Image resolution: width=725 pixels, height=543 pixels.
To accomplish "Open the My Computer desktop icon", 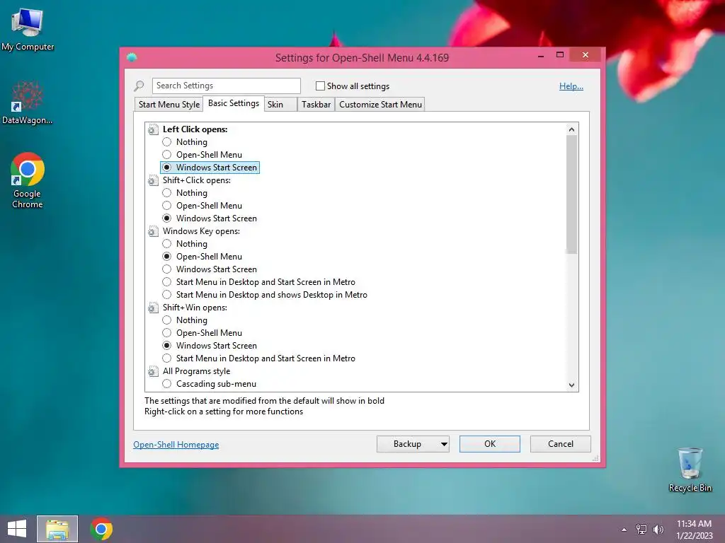I will click(x=28, y=30).
